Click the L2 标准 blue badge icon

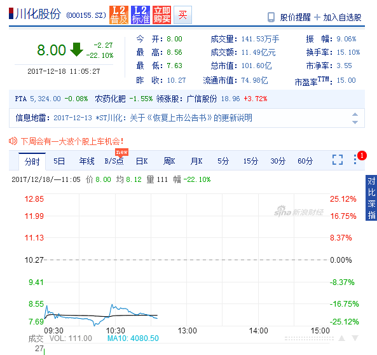(141, 15)
